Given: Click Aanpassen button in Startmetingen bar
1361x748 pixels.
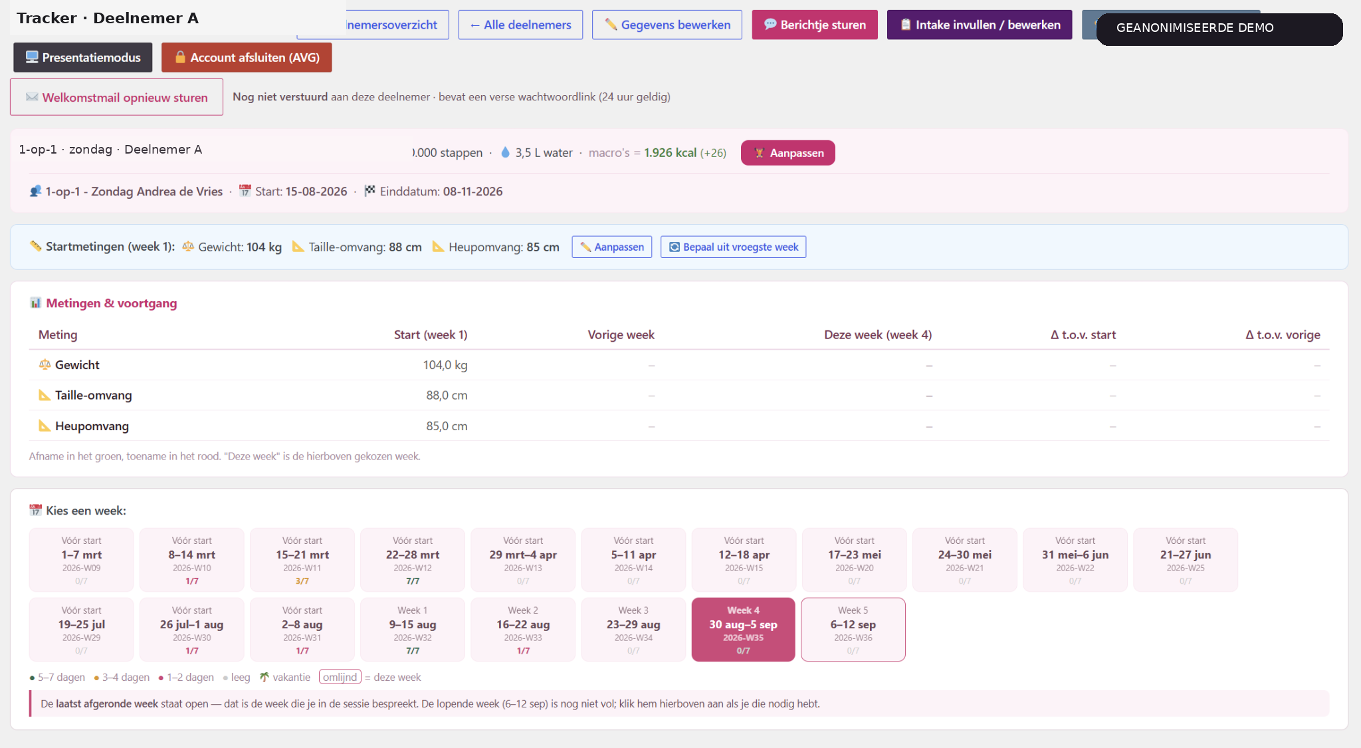Looking at the screenshot, I should [x=612, y=247].
